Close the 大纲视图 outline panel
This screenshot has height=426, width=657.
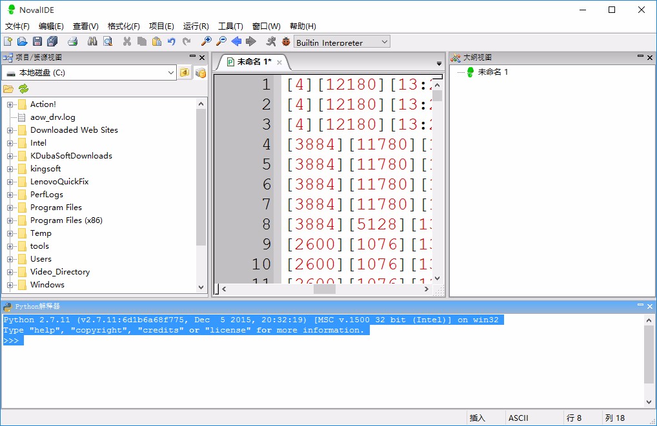(650, 57)
